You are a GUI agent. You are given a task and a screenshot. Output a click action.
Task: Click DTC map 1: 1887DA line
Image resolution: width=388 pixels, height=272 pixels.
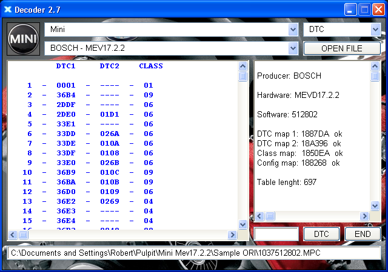299,134
